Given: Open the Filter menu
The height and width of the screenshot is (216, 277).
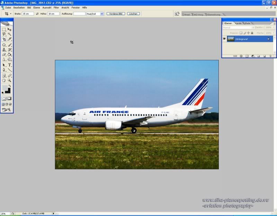Looking at the screenshot, I should [x=56, y=8].
